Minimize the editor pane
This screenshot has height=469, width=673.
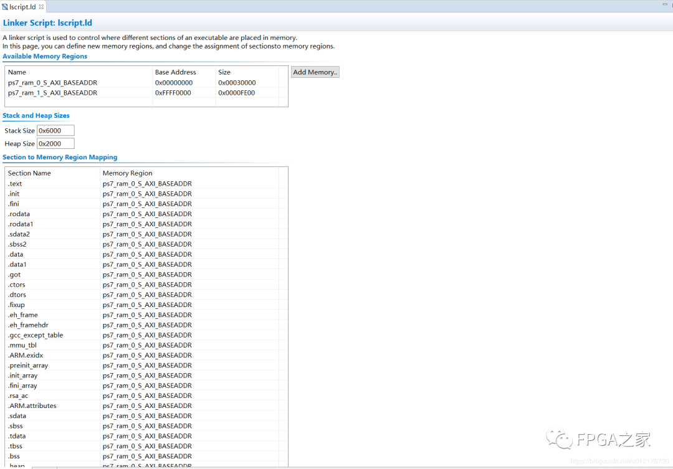(664, 5)
